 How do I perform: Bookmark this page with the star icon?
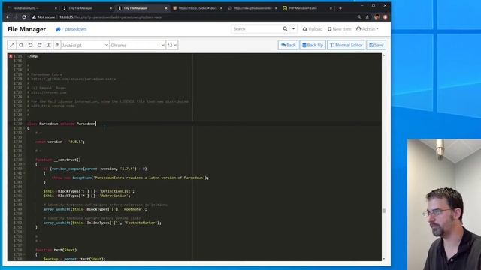[x=368, y=17]
